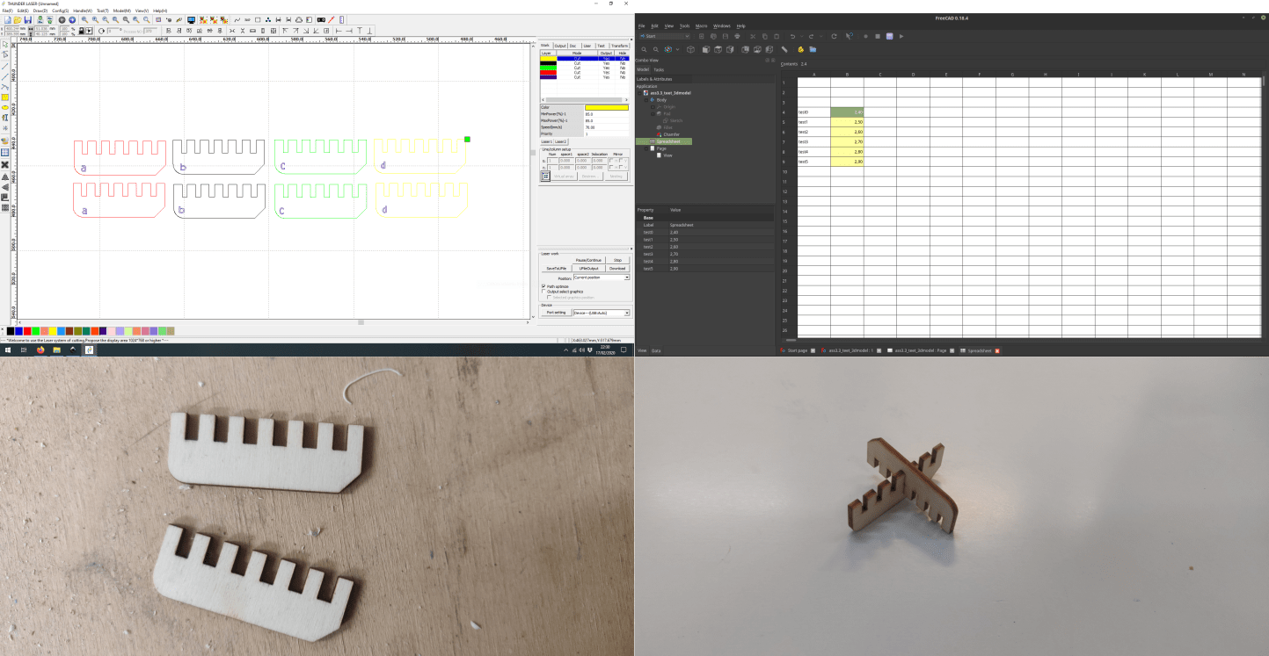Click FreeCAD execute macro play icon
Image resolution: width=1269 pixels, height=656 pixels.
[x=901, y=36]
